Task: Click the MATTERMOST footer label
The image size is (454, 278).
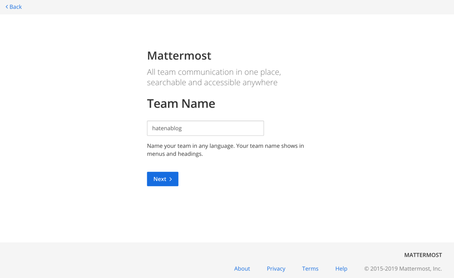Action: [423, 255]
